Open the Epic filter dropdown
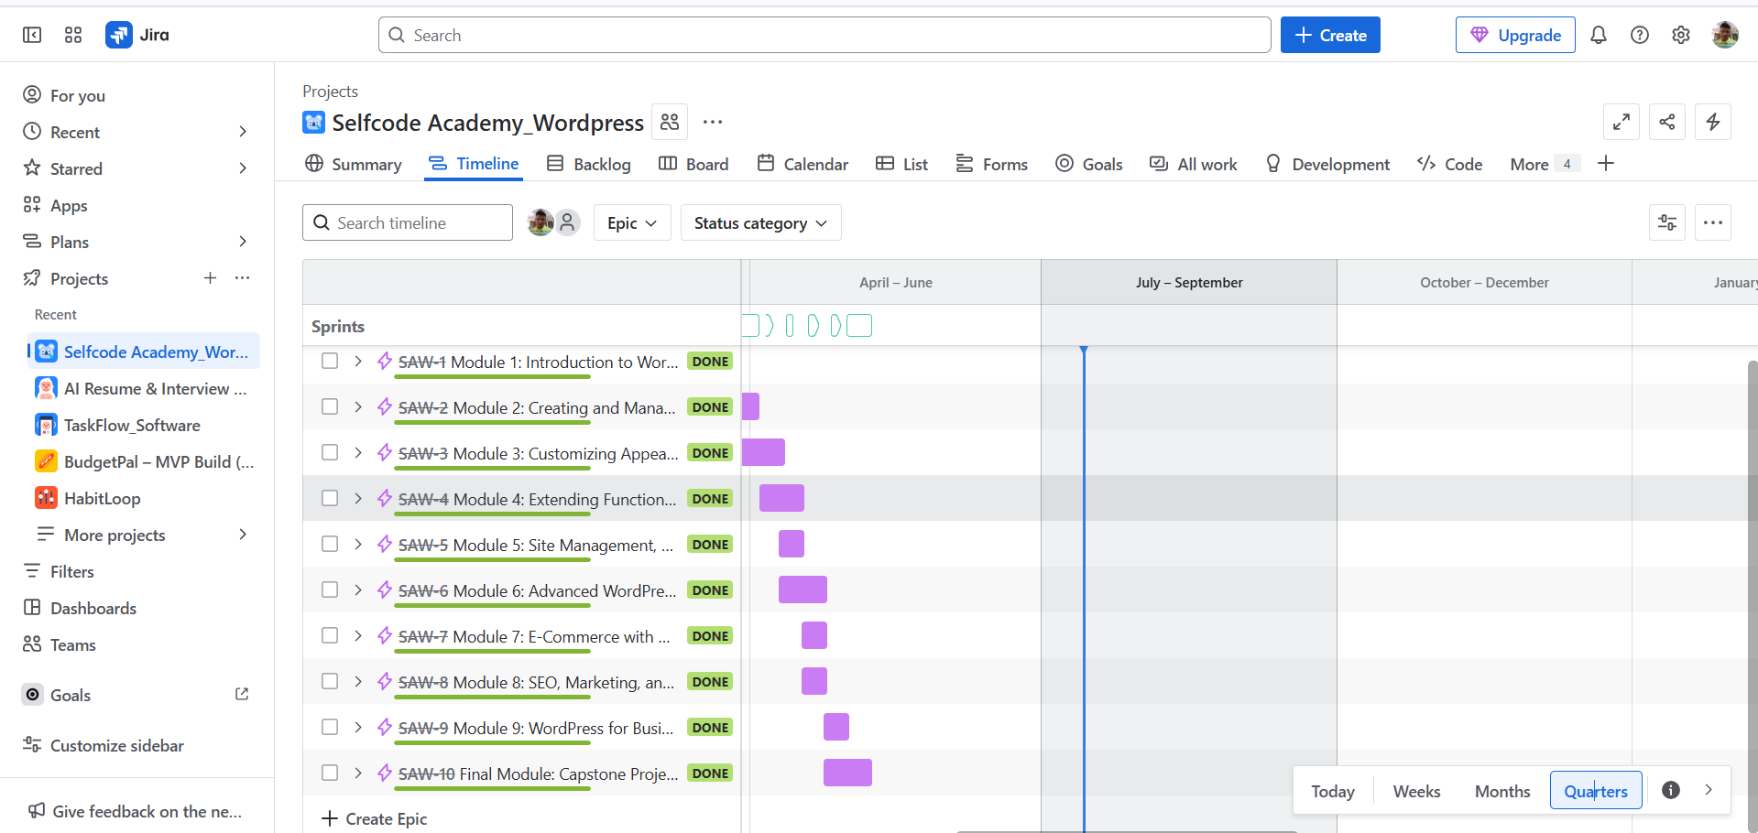The image size is (1758, 833). coord(632,222)
